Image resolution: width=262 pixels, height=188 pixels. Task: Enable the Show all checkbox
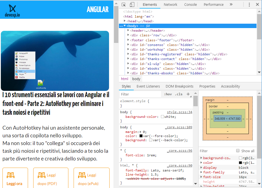click(238, 151)
